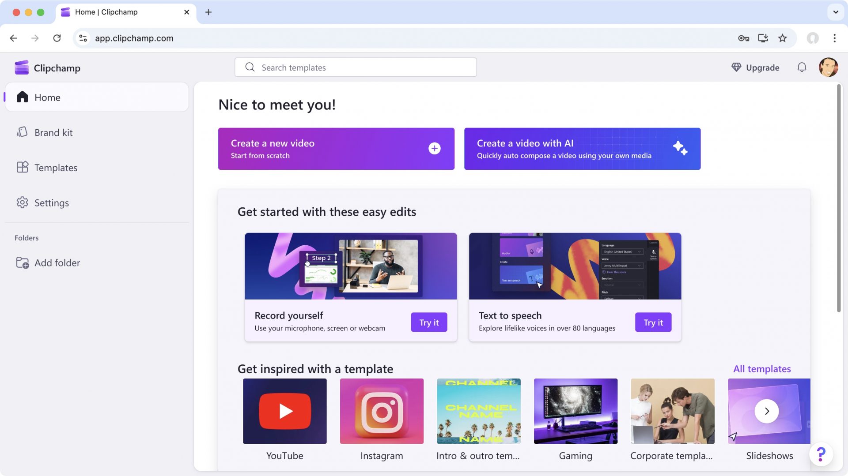
Task: Expand more templates via the Slideshows arrow
Action: coord(767,411)
